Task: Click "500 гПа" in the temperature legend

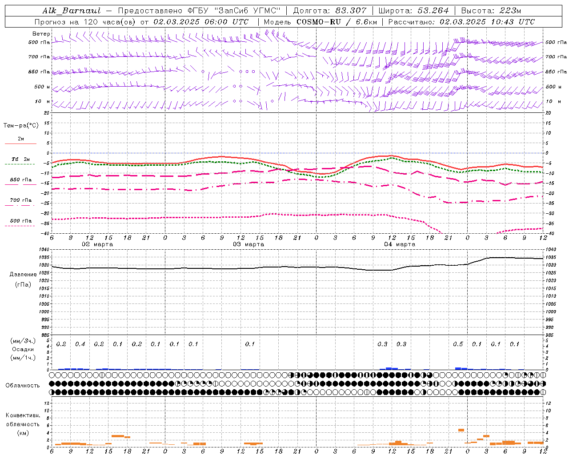Action: [x=21, y=221]
